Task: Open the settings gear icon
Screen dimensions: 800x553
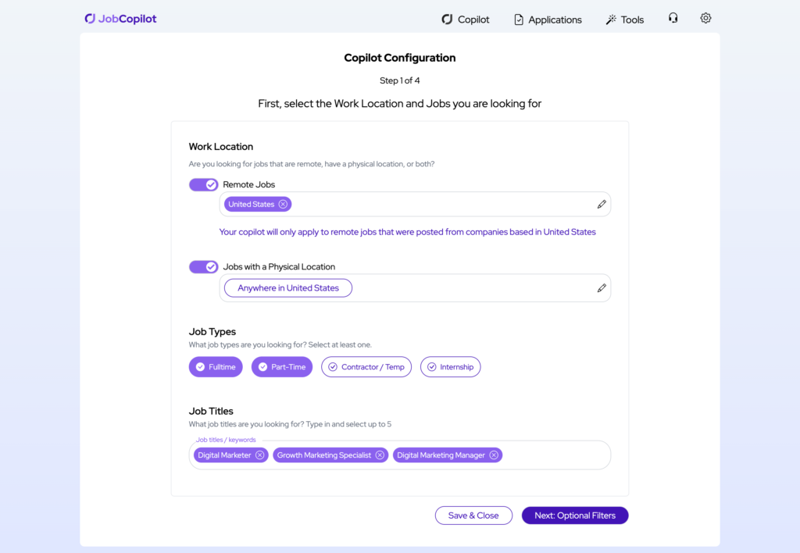Action: pyautogui.click(x=705, y=18)
